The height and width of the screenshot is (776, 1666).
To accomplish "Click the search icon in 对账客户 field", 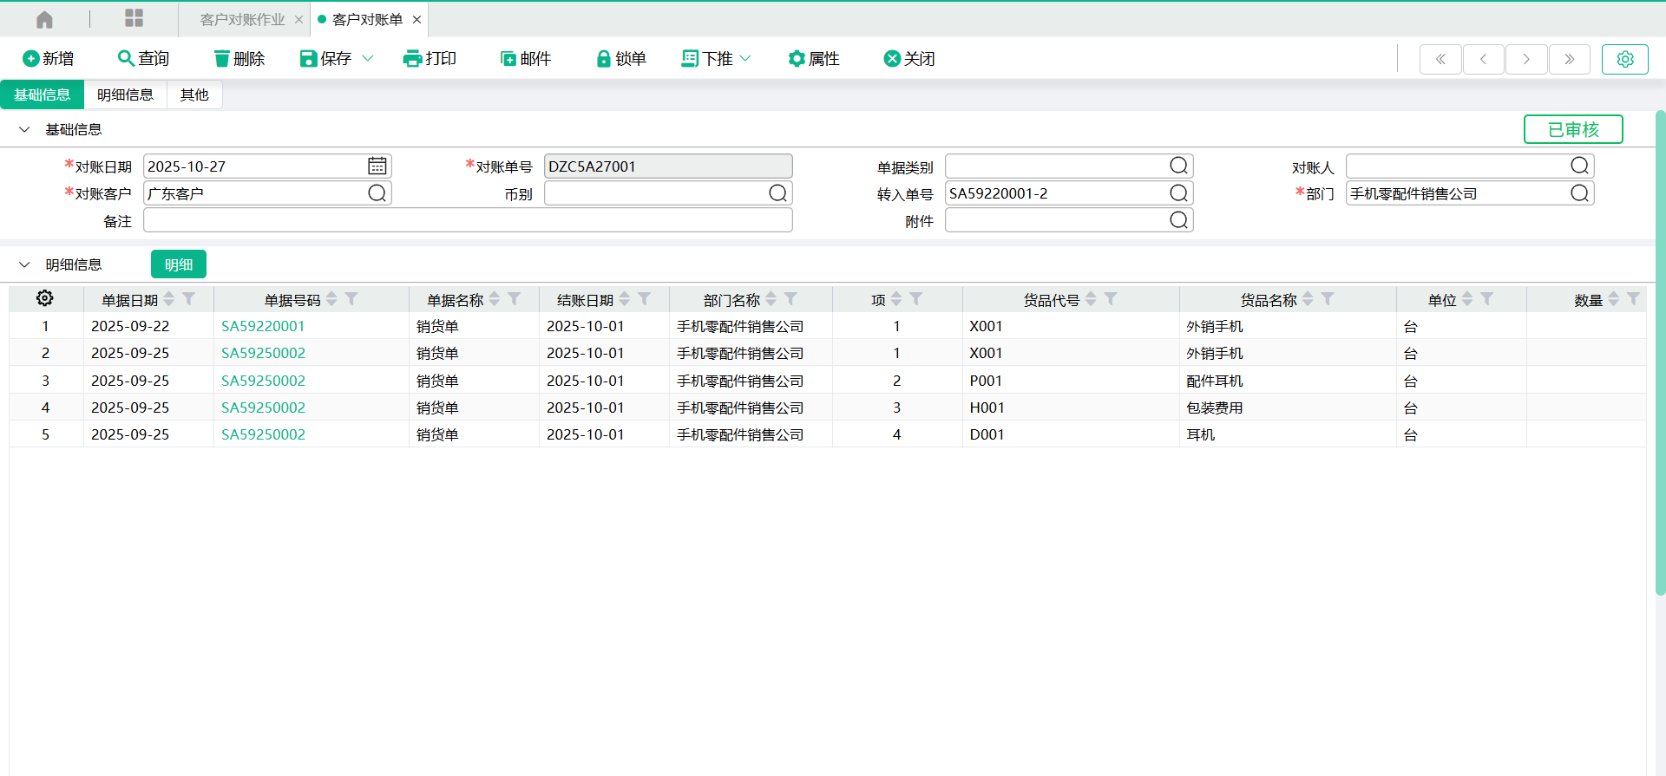I will tap(377, 193).
